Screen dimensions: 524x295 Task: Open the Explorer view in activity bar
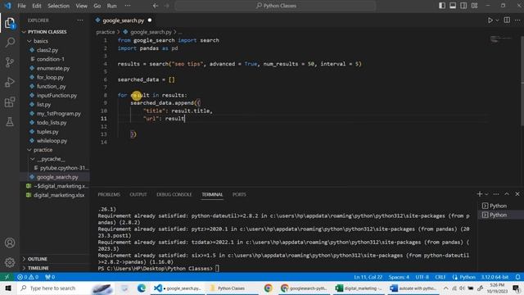pyautogui.click(x=10, y=23)
